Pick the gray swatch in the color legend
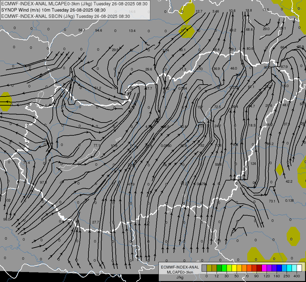306x282 pixels. [x=204, y=268]
